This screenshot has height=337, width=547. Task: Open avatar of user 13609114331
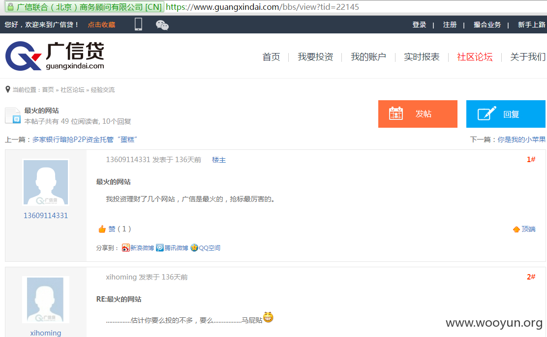[x=46, y=182]
